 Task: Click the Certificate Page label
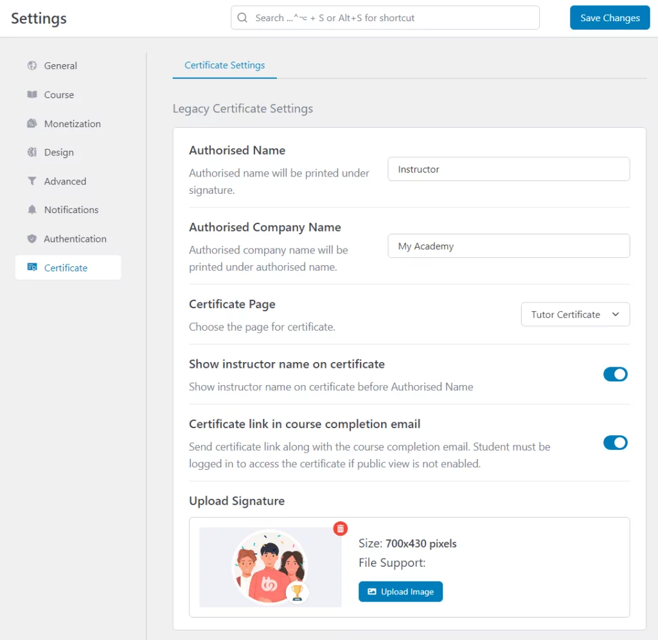tap(232, 304)
